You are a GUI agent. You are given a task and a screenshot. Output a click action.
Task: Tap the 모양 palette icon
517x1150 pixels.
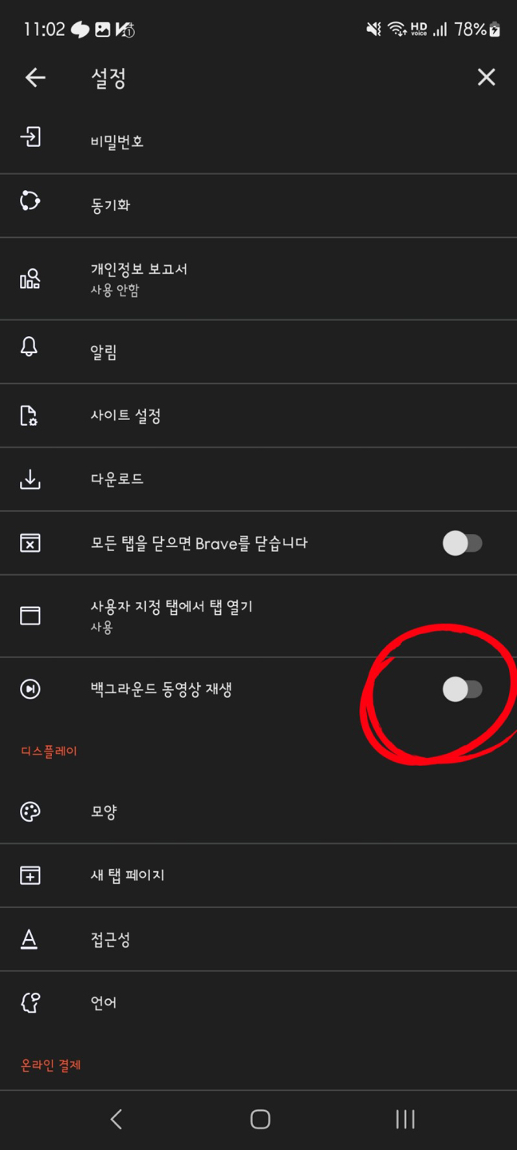point(30,811)
